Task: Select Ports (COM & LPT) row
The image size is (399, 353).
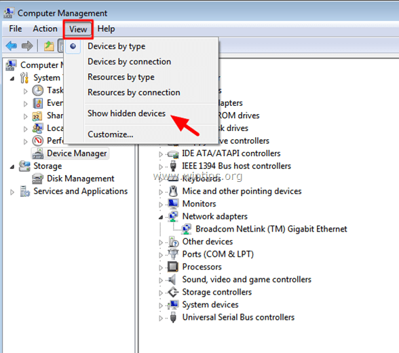Action: 218,254
